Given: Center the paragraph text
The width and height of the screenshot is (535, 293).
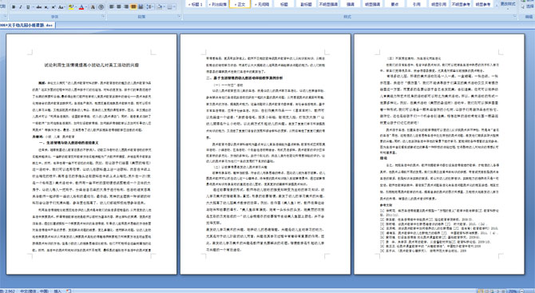Looking at the screenshot, I should [119, 6].
